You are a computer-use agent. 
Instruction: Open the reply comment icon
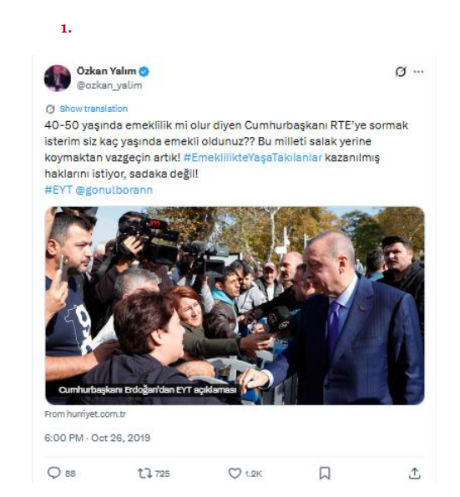54,473
